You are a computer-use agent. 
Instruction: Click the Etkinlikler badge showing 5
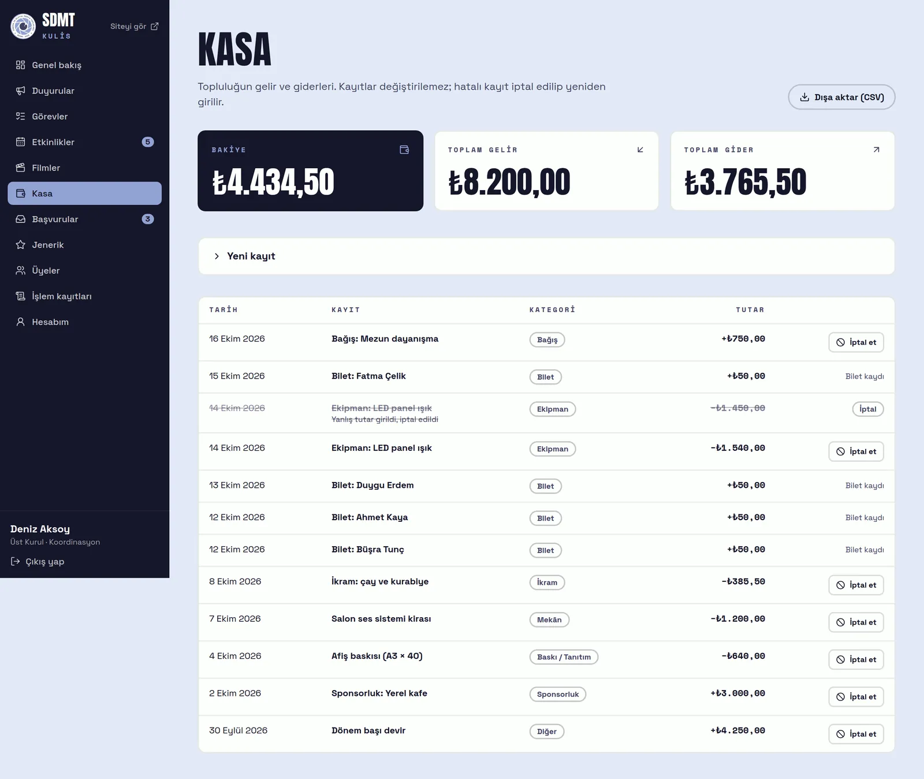(x=148, y=142)
